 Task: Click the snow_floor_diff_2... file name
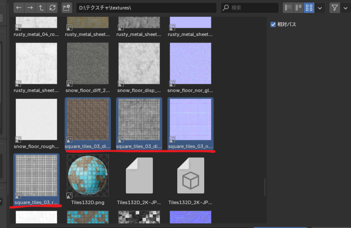pyautogui.click(x=88, y=90)
